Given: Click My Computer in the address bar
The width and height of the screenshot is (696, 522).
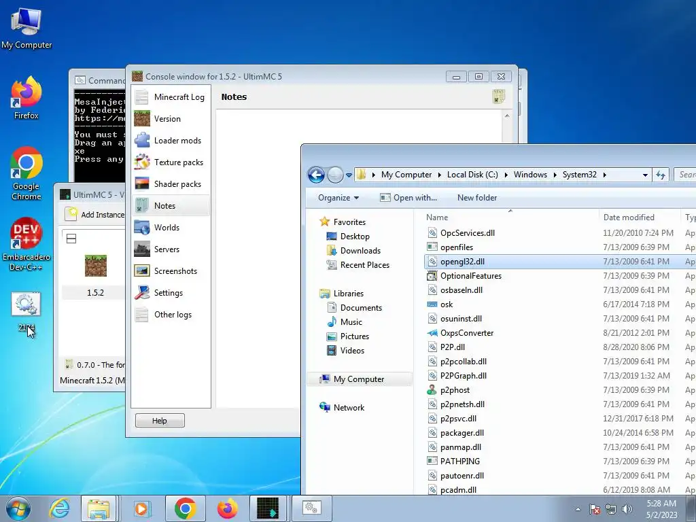Looking at the screenshot, I should tap(406, 175).
